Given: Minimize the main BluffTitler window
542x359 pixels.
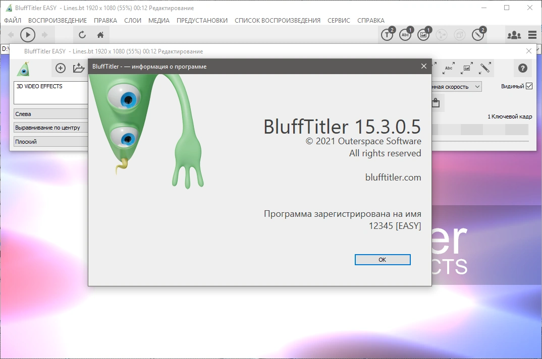Looking at the screenshot, I should pos(484,8).
